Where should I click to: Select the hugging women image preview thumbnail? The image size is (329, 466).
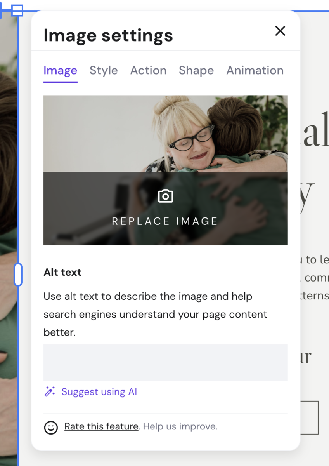[166, 170]
